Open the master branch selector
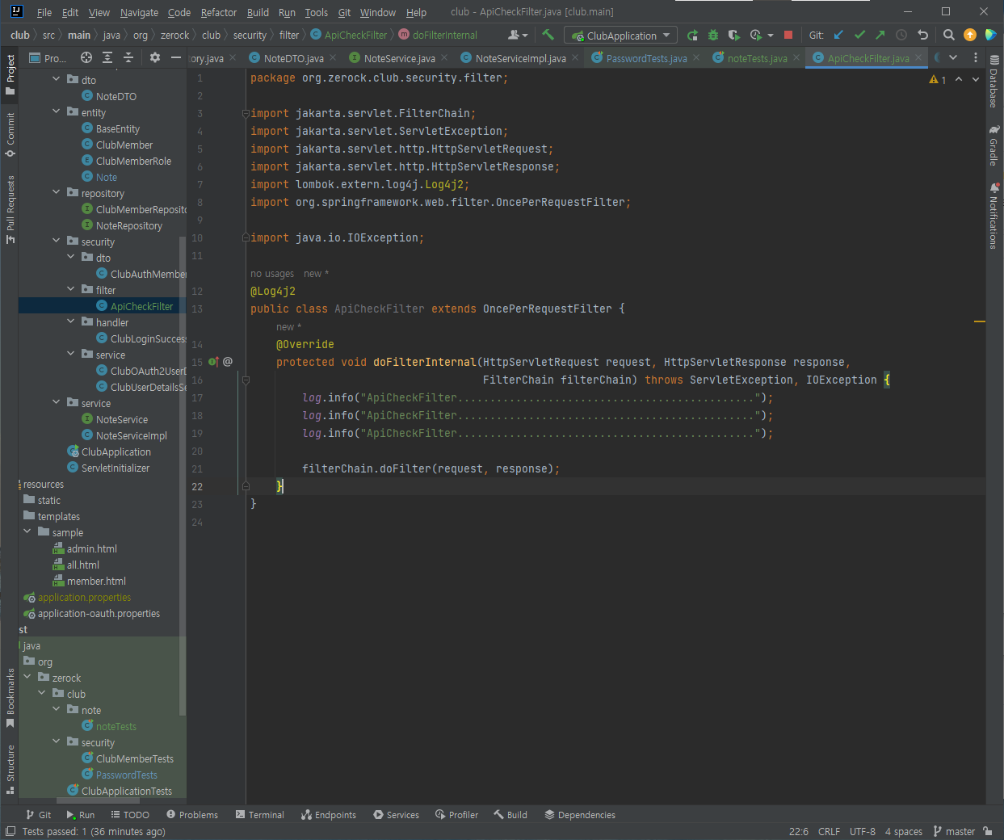1004x840 pixels. [x=954, y=831]
